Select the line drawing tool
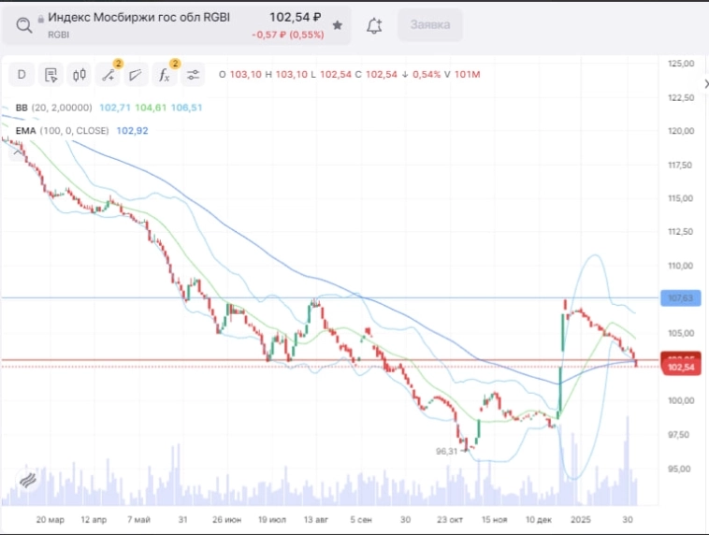 137,75
